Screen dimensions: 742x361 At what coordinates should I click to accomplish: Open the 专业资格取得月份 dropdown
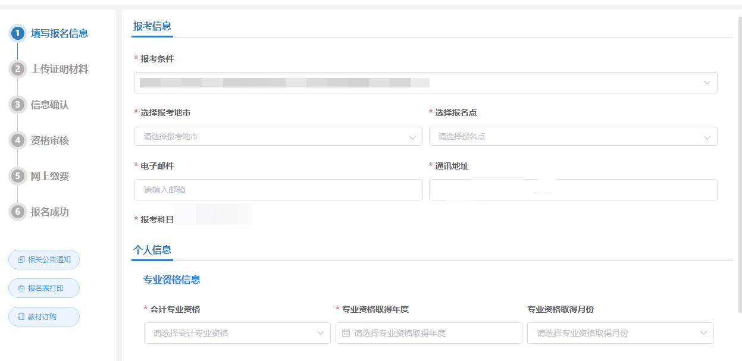[621, 333]
